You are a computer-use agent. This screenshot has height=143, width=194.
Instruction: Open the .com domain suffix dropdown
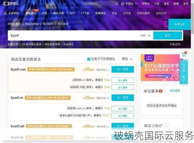[x=145, y=36]
